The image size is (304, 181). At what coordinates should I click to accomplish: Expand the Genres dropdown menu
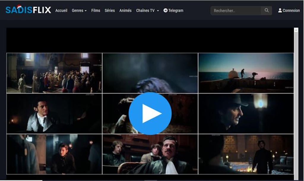79,10
